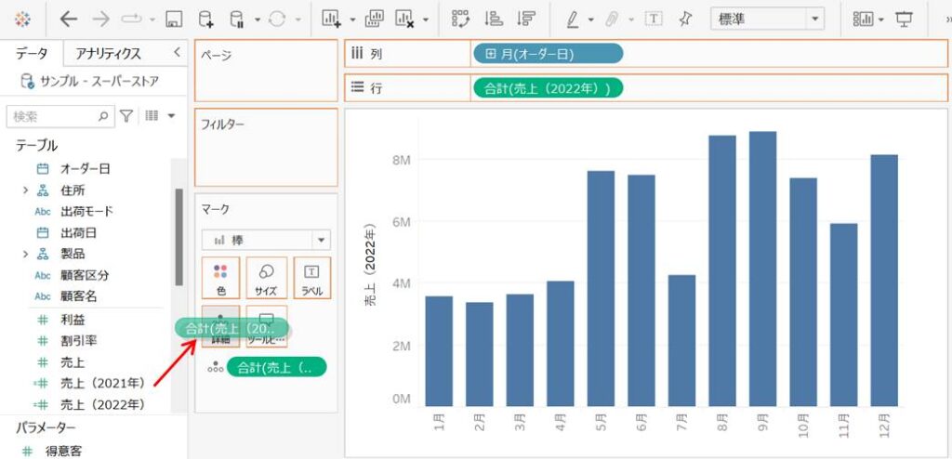The width and height of the screenshot is (952, 459).
Task: Open data pane view options dropdown arrow
Action: click(172, 115)
